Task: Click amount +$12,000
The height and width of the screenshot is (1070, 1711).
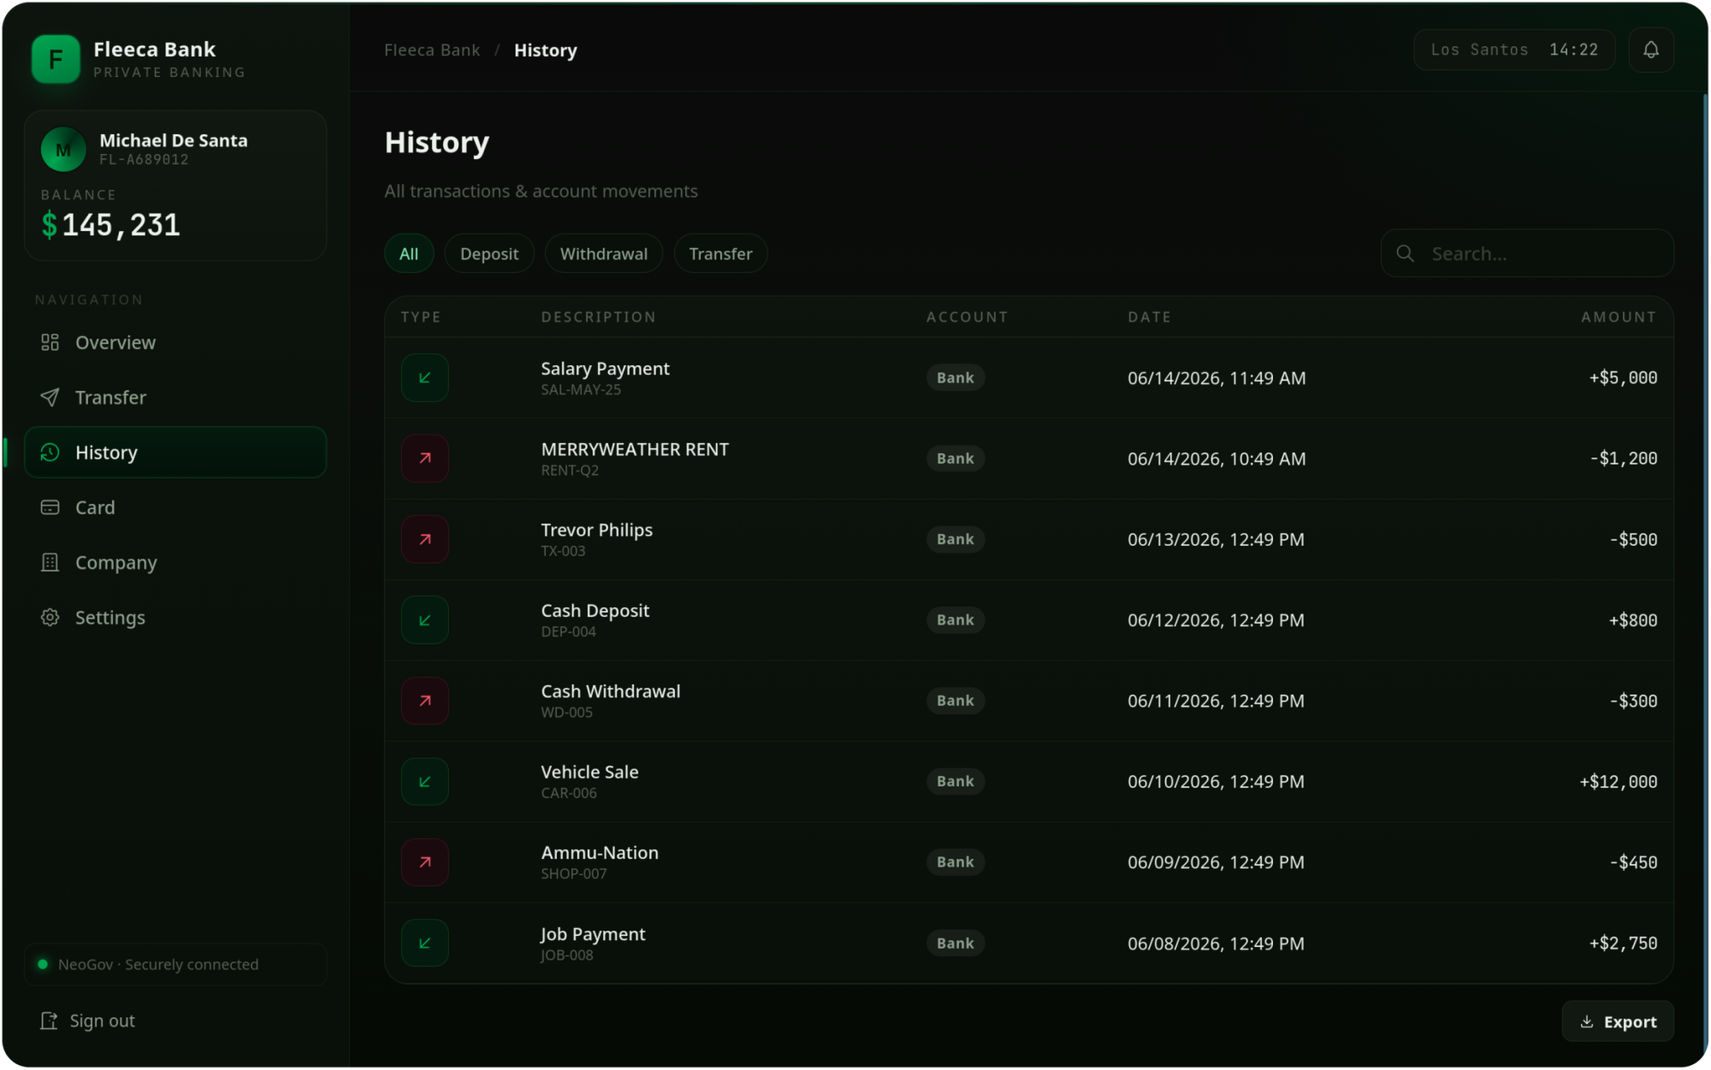Action: (1618, 782)
